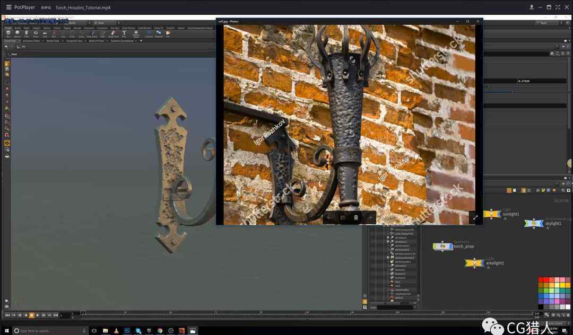Select the File shelf tool

click(167, 33)
